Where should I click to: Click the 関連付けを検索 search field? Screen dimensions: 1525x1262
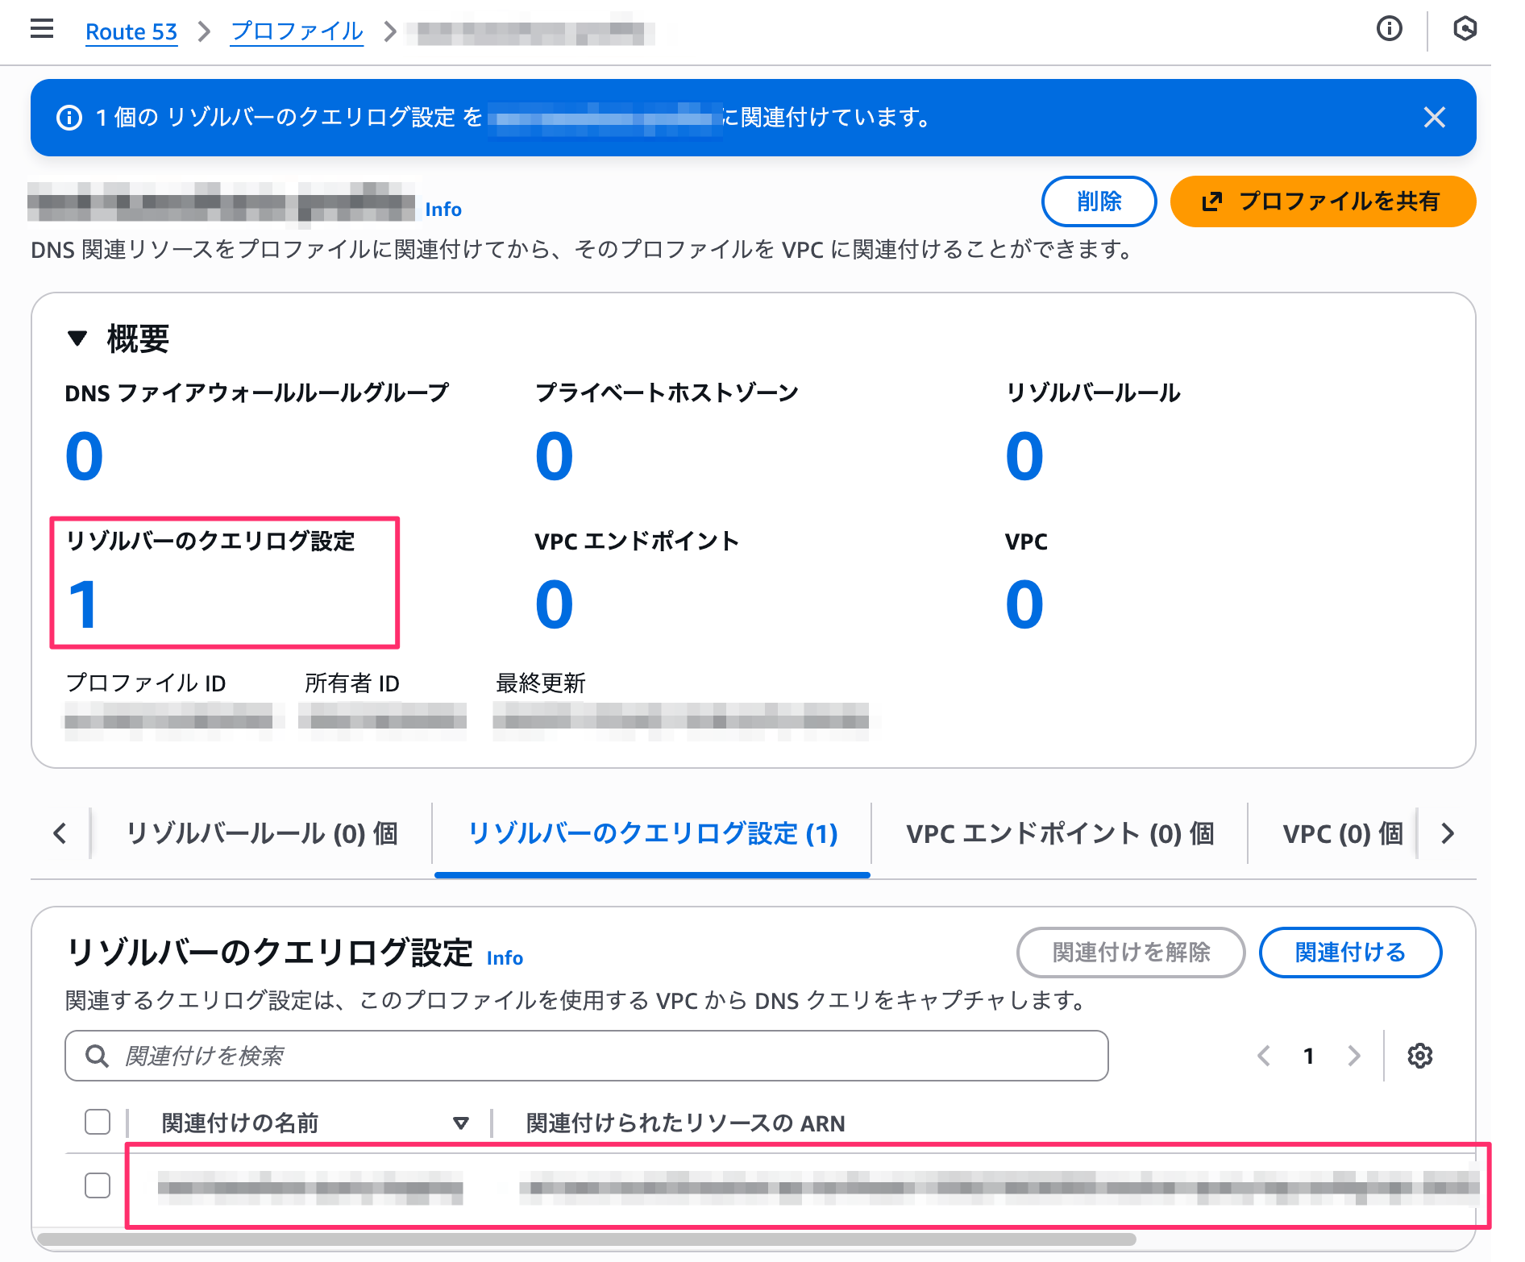[x=586, y=1056]
